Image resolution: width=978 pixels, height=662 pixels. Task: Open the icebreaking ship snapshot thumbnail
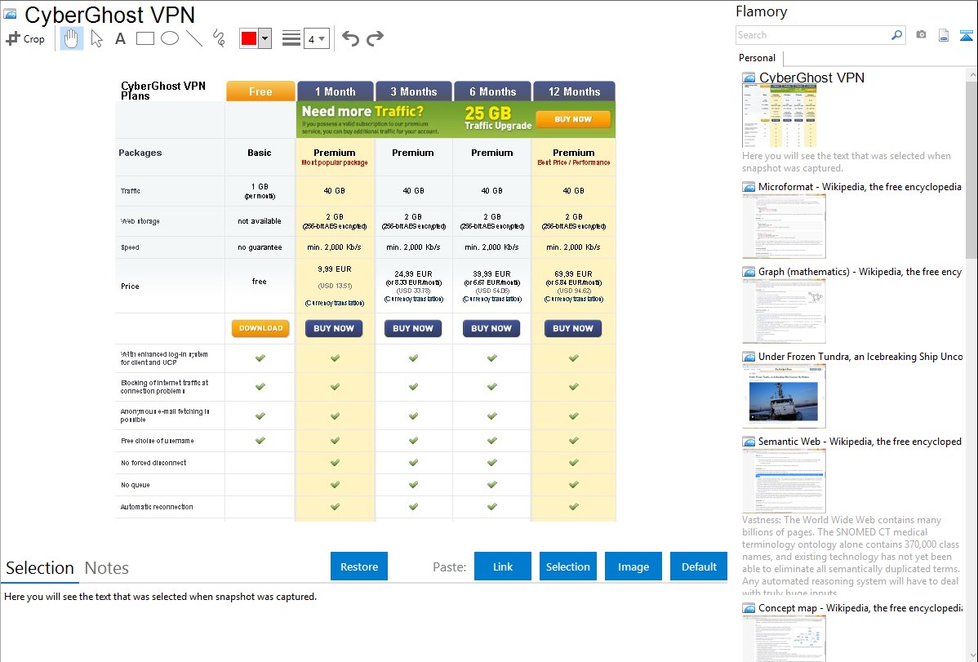click(x=784, y=396)
